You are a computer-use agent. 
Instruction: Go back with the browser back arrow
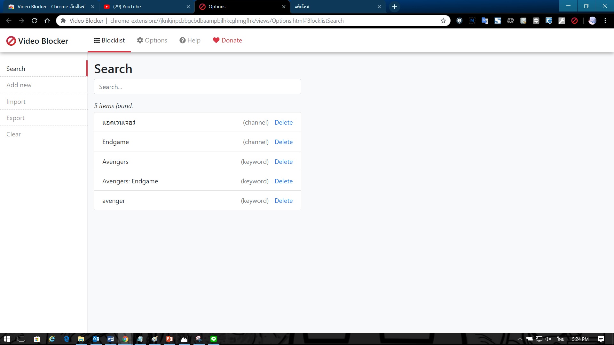(9, 21)
